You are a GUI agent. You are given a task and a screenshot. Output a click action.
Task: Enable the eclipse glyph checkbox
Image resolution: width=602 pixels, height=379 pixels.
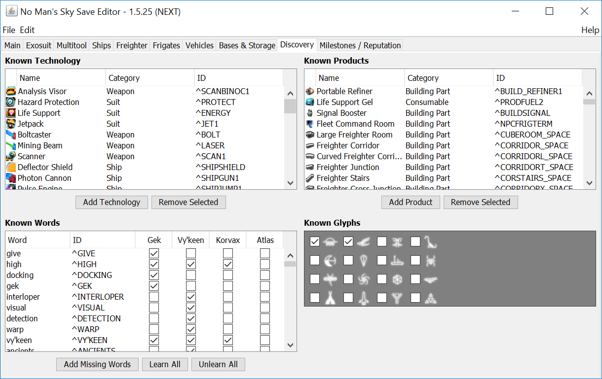315,260
